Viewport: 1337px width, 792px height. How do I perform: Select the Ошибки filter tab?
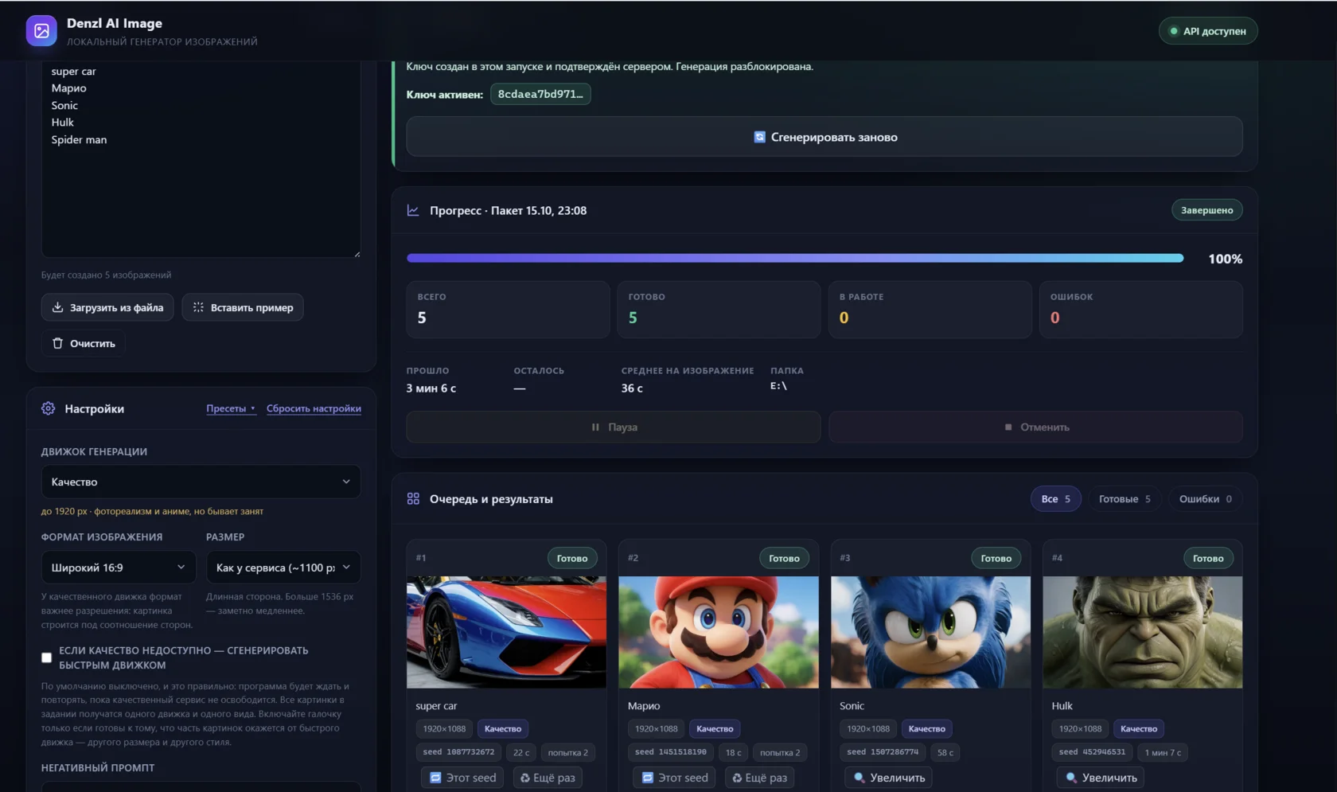point(1206,499)
